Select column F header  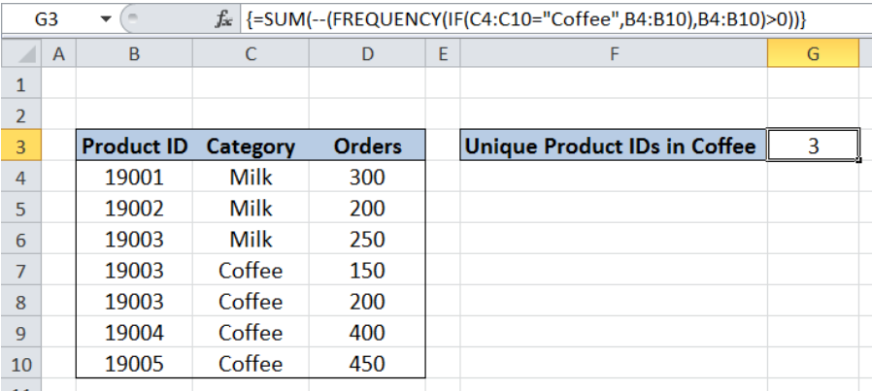pos(614,56)
